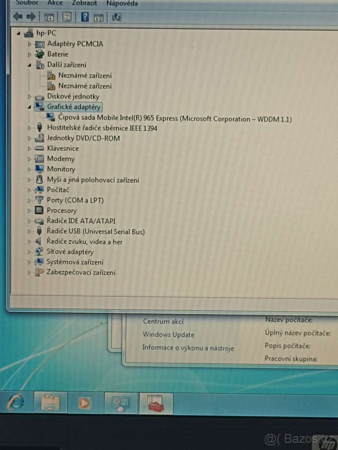Collapse the hp-PC root node arrow
This screenshot has height=450, width=338.
coord(19,33)
